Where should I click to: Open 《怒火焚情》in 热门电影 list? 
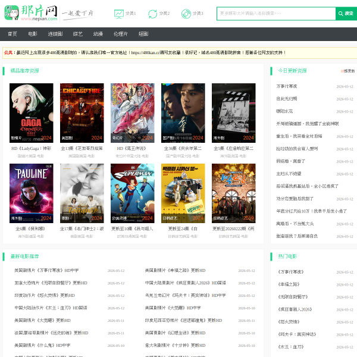[x=289, y=322]
